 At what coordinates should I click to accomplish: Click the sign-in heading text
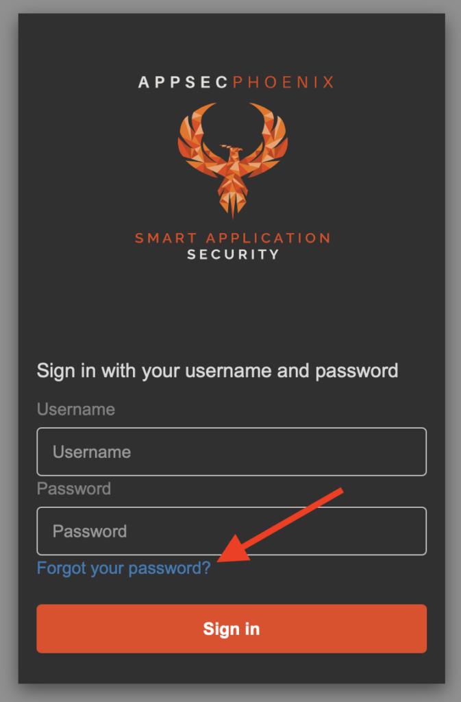217,371
